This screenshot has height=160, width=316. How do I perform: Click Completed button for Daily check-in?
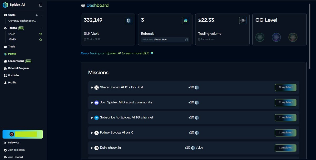[x=286, y=148]
